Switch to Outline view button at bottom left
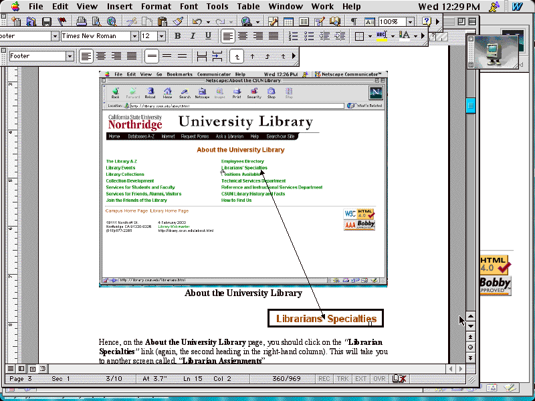Image resolution: width=535 pixels, height=401 pixels. 43,369
